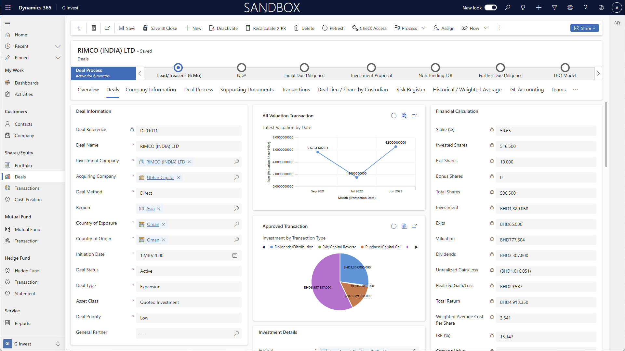
Task: Open the advanced filter funnel icon
Action: click(554, 7)
